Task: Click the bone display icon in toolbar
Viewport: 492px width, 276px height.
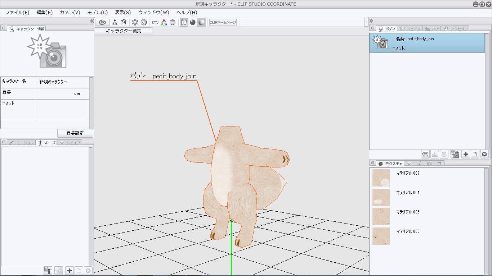Action: [155, 22]
